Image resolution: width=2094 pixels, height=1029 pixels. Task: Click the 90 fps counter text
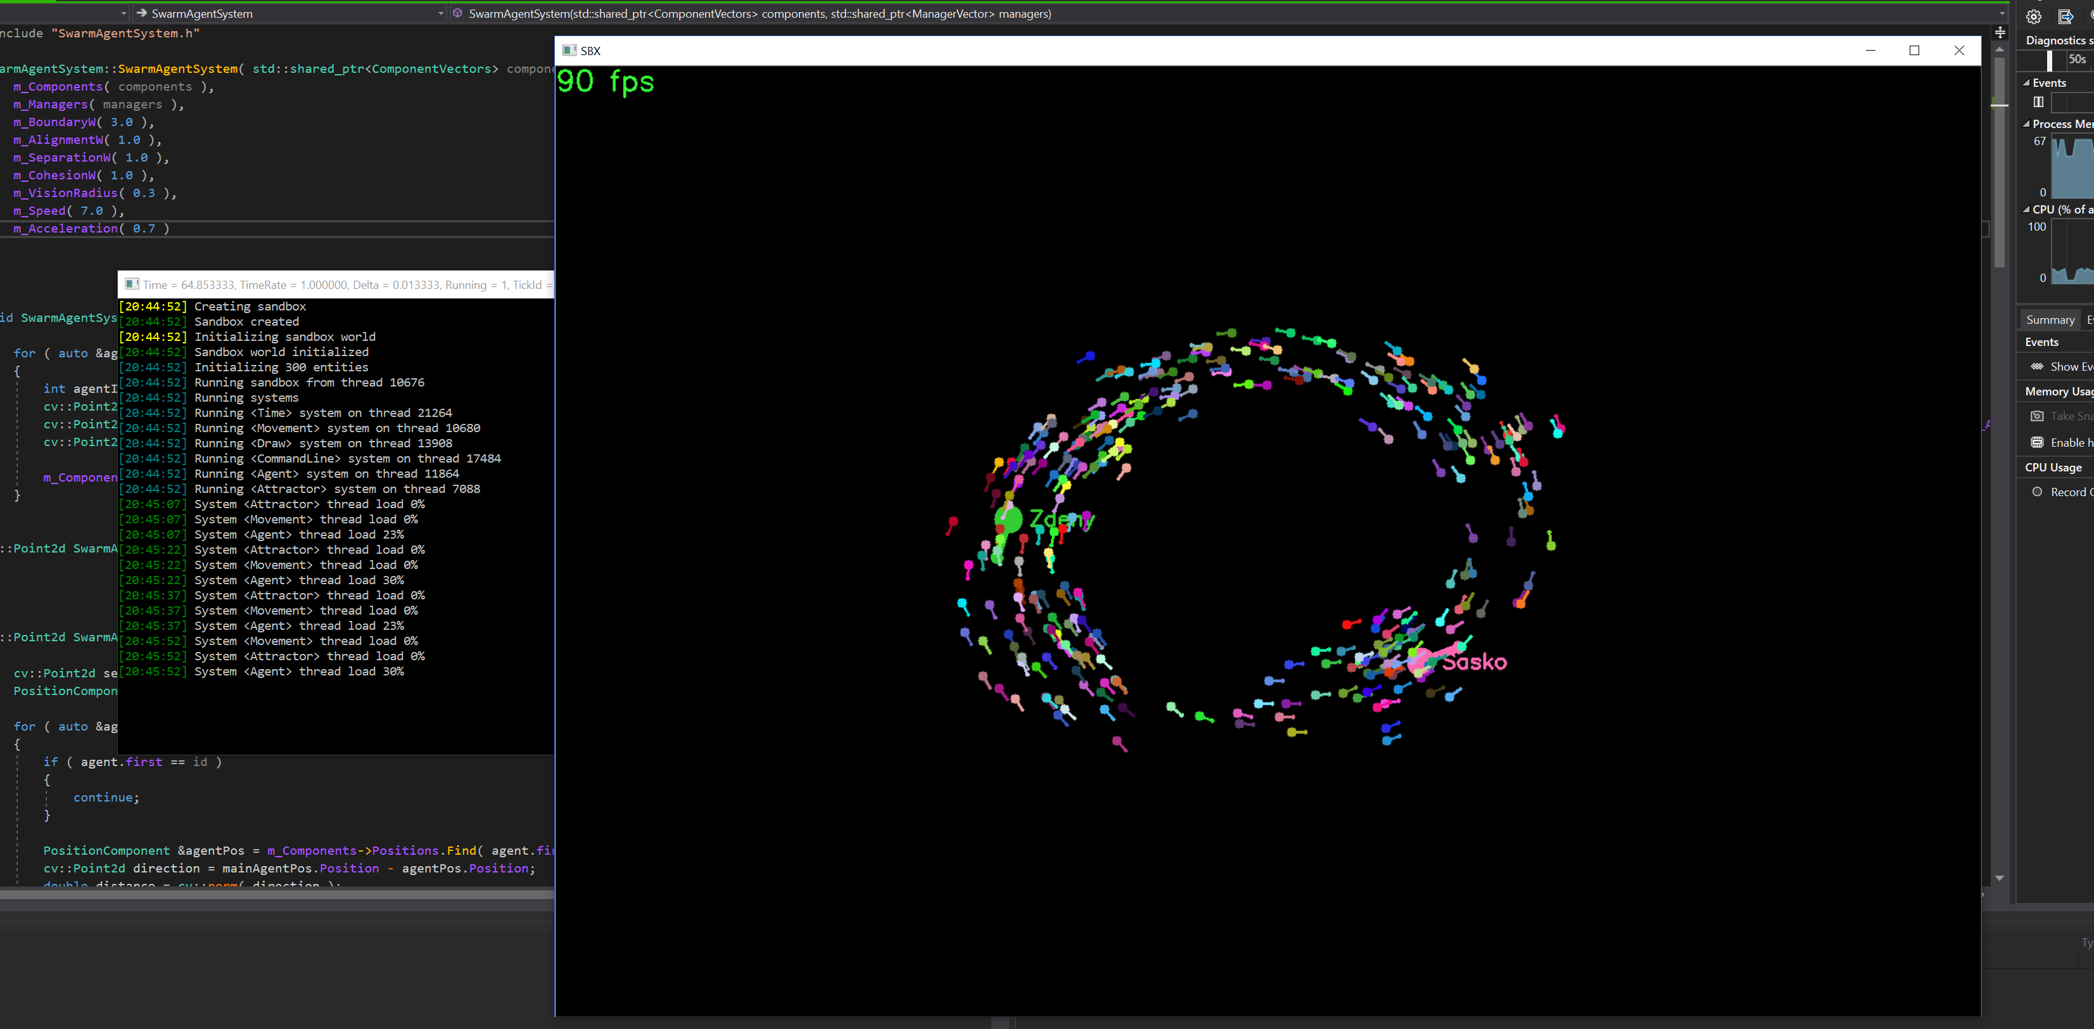tap(606, 81)
